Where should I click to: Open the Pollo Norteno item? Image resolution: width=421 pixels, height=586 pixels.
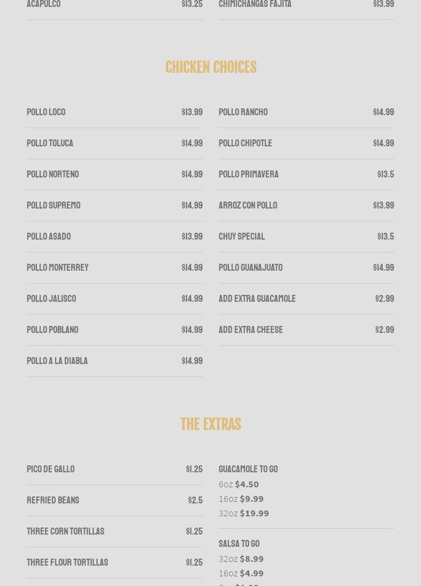coord(53,174)
